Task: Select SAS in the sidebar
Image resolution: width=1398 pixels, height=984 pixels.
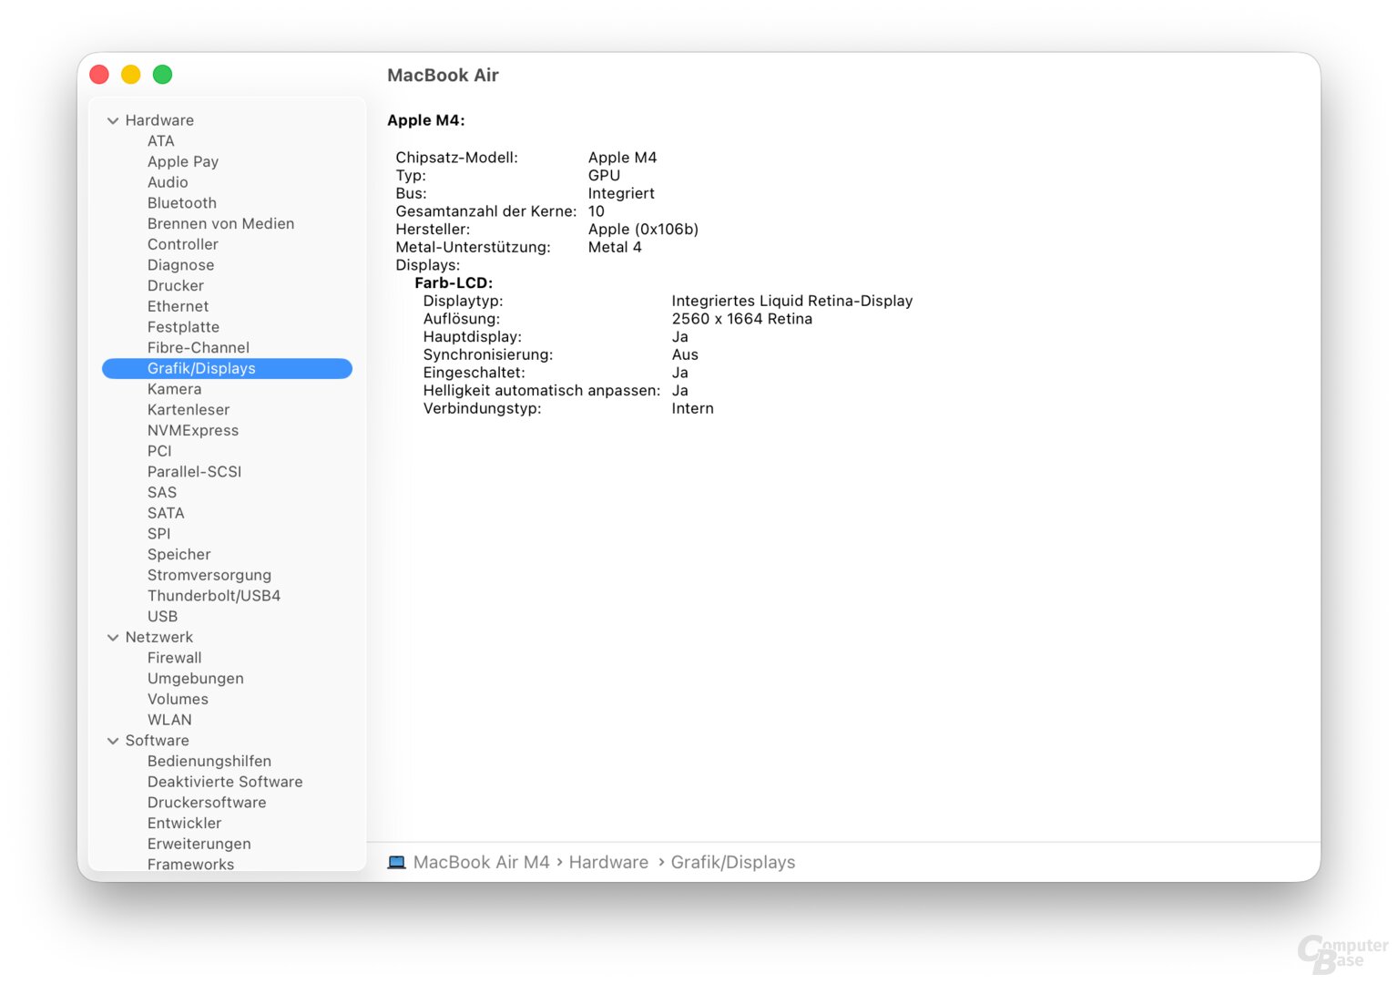Action: pos(162,492)
